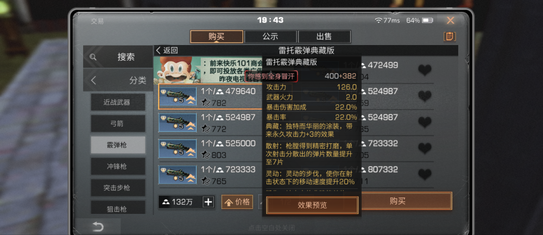Select the shotgun item priced 525000

tap(178, 149)
